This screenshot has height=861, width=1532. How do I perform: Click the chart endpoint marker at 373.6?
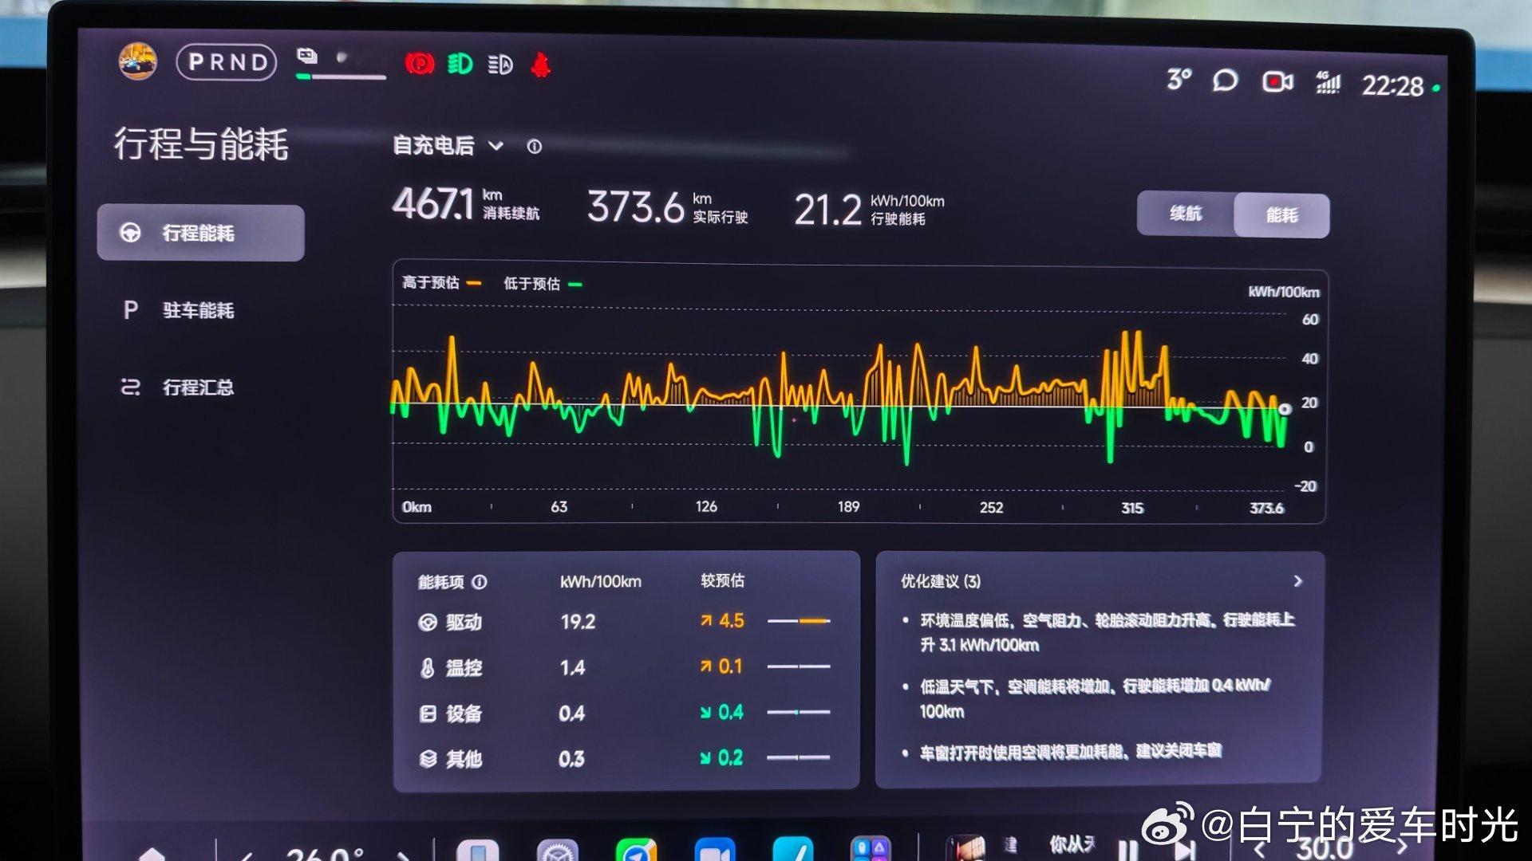coord(1285,409)
